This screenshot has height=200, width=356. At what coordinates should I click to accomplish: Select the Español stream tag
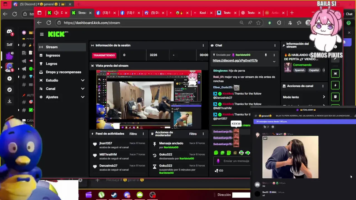point(314,70)
